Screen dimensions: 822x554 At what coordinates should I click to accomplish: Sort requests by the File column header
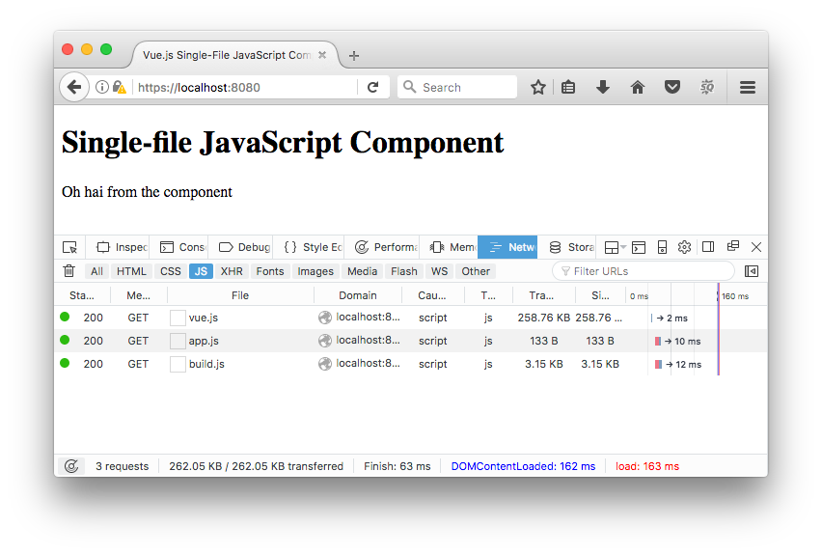pyautogui.click(x=240, y=295)
